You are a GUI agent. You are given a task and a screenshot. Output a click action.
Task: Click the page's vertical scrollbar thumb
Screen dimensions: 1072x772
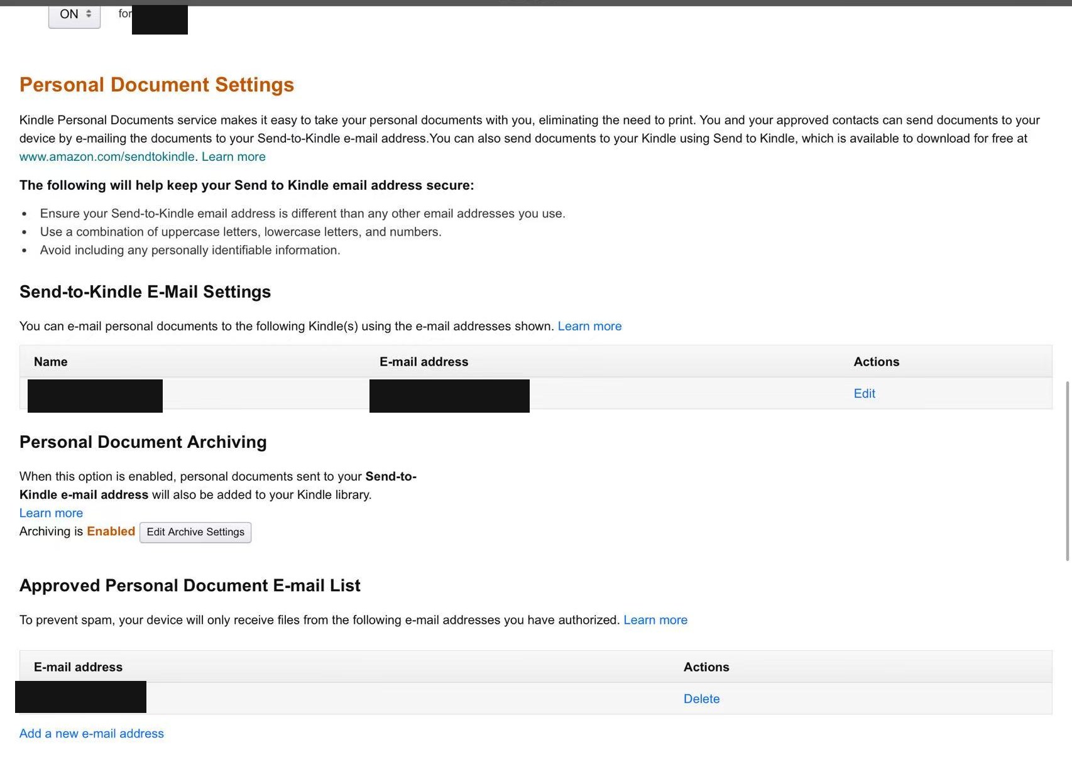1067,470
